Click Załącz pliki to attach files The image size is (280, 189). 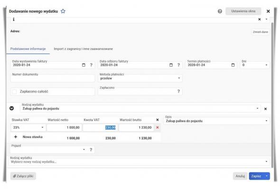pyautogui.click(x=23, y=176)
